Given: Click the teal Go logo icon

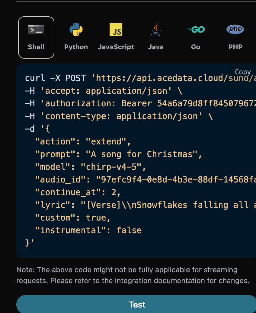Looking at the screenshot, I should [196, 30].
